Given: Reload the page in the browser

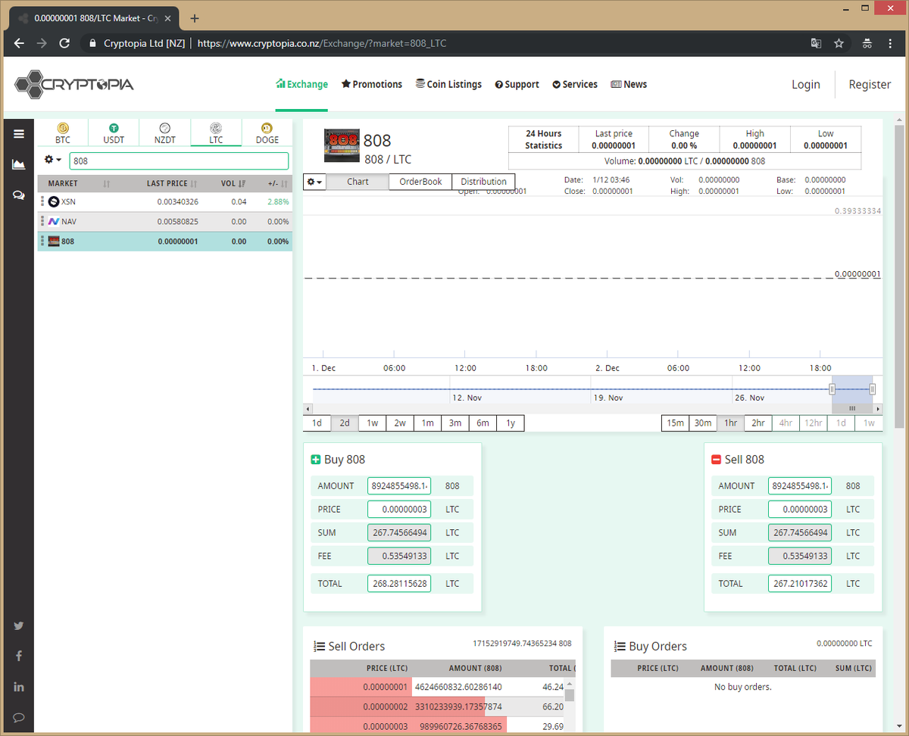Looking at the screenshot, I should (64, 43).
